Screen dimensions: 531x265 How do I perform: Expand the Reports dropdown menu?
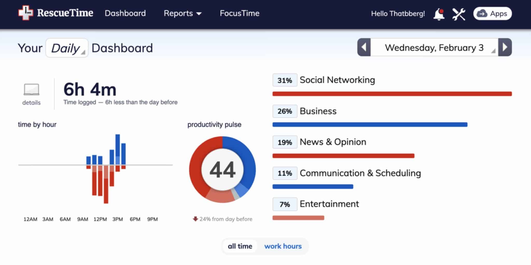183,13
